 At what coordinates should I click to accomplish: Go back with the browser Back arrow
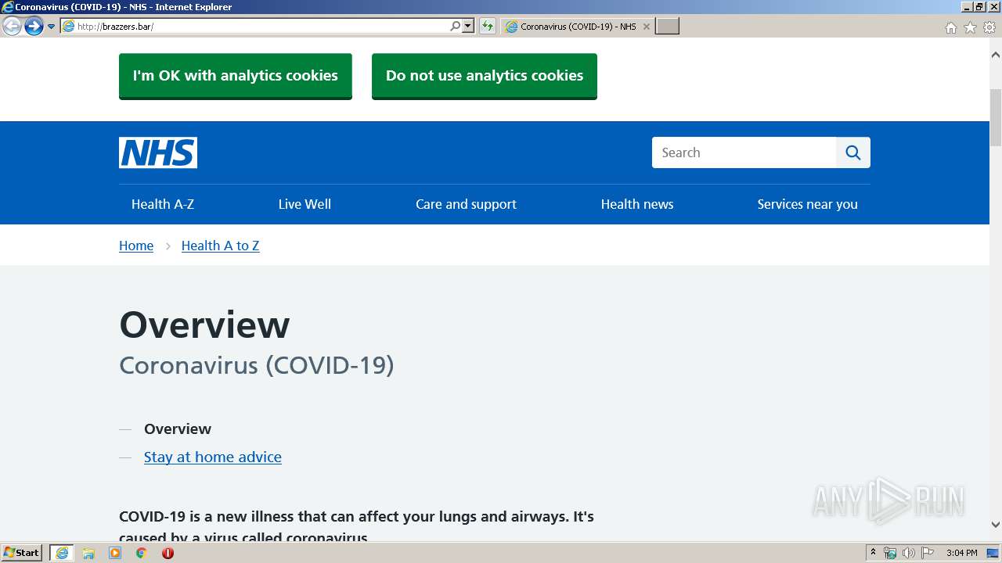(12, 27)
